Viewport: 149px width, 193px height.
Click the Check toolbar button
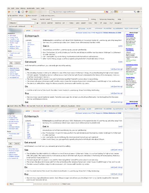pyautogui.click(x=34, y=19)
